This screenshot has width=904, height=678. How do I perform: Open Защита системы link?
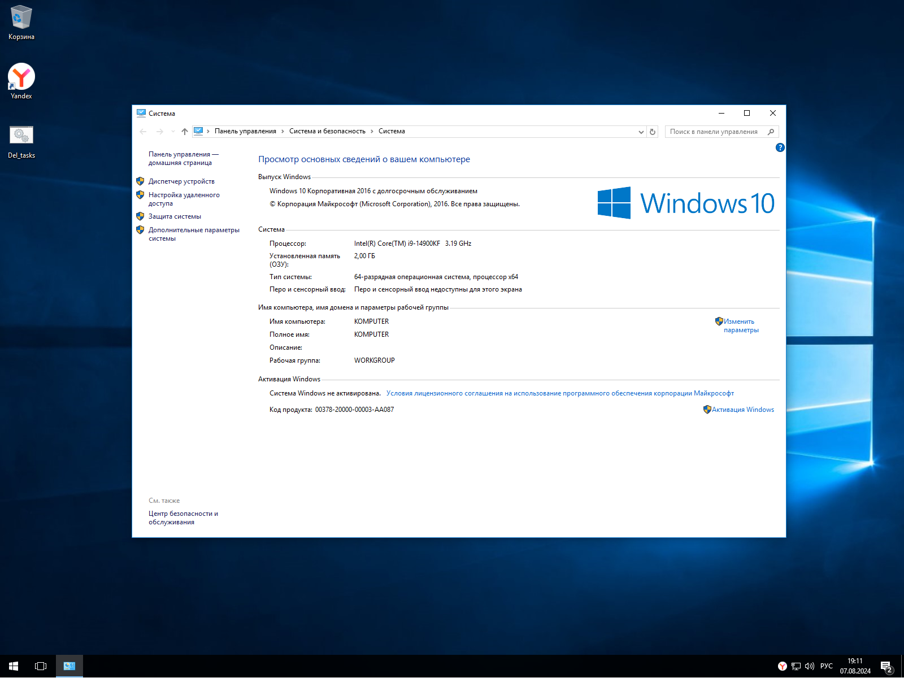(175, 216)
